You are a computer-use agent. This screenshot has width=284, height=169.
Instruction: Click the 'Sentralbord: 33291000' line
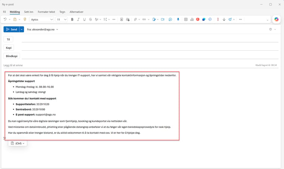30,109
